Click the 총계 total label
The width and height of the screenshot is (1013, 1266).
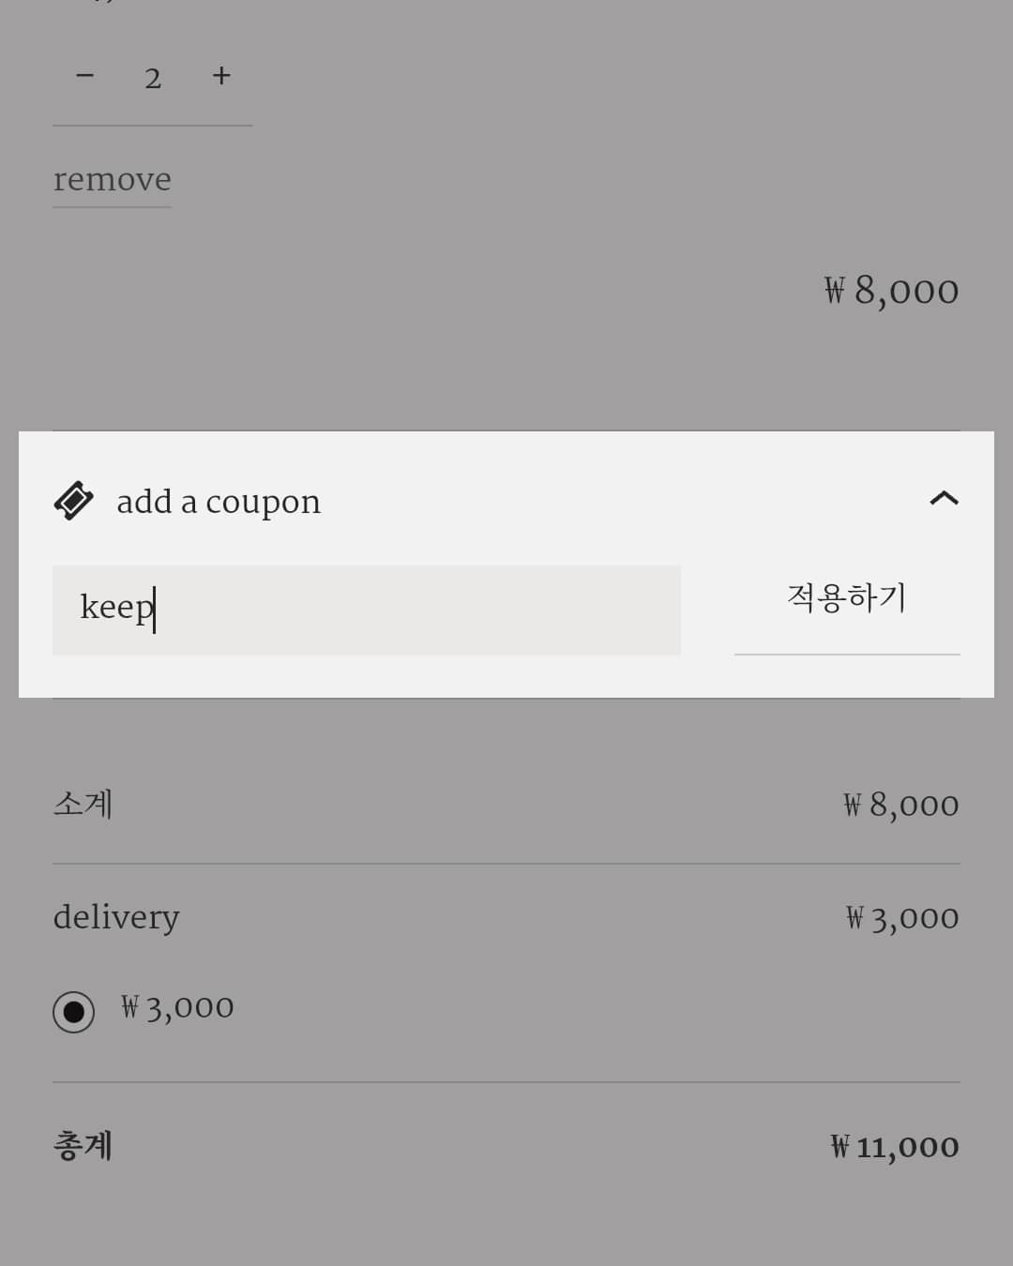click(x=83, y=1145)
